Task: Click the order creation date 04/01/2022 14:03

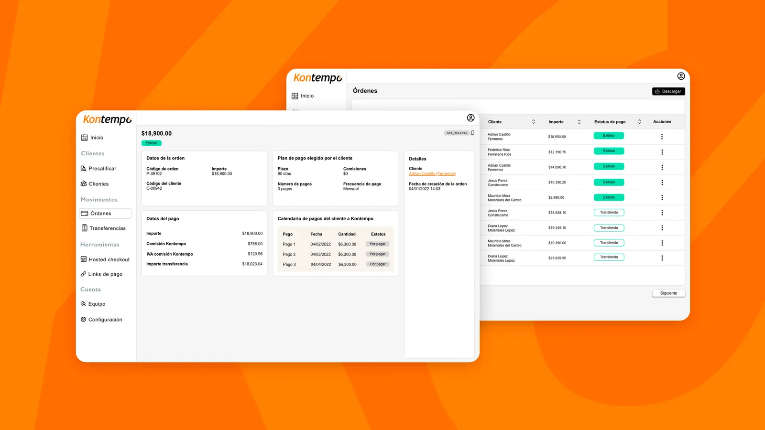Action: pos(425,189)
